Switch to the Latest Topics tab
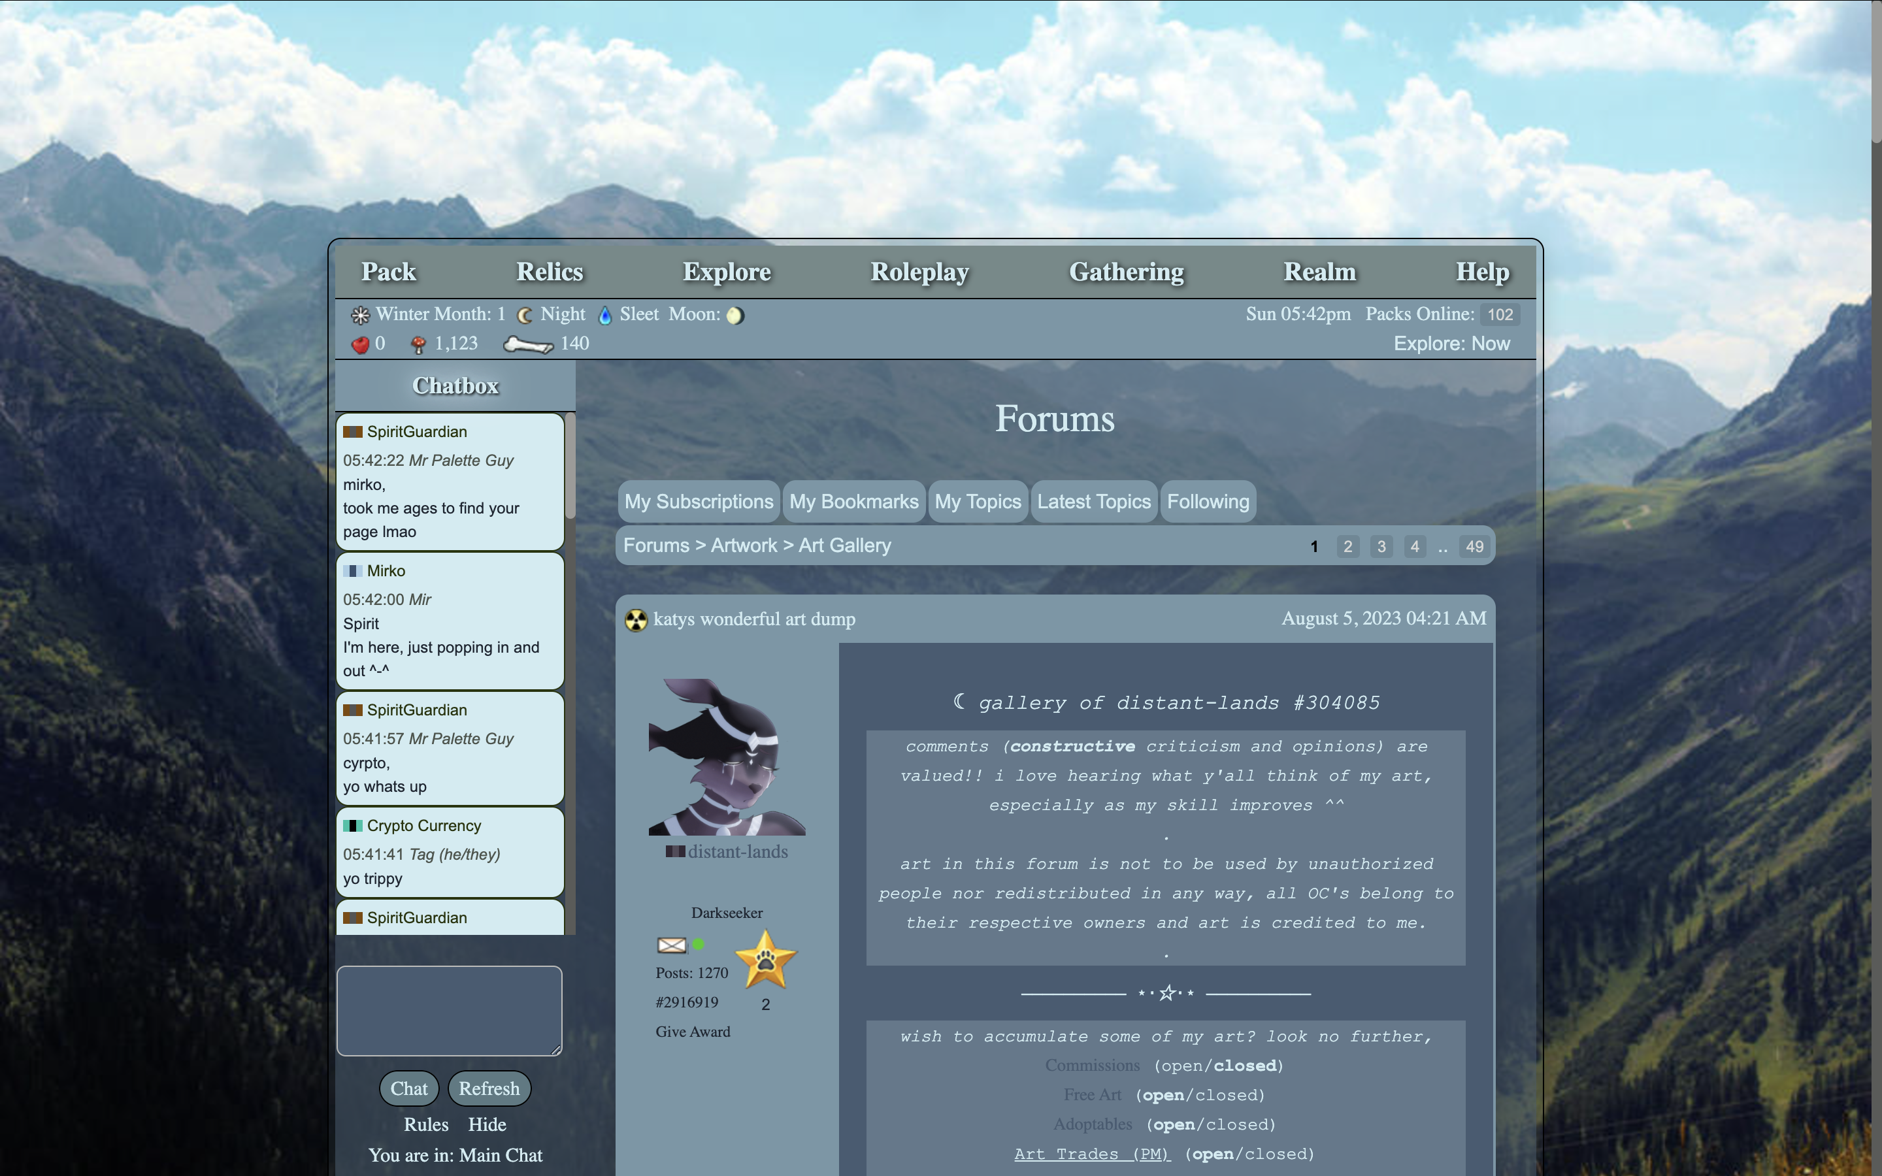 (x=1093, y=502)
